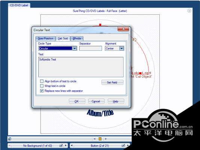Go to the previous background

coord(10,145)
